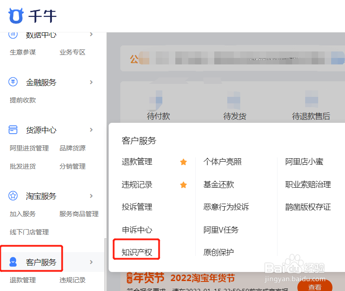Toggle favorite star beside 退款管理 in popup
The image size is (345, 291).
coord(183,162)
